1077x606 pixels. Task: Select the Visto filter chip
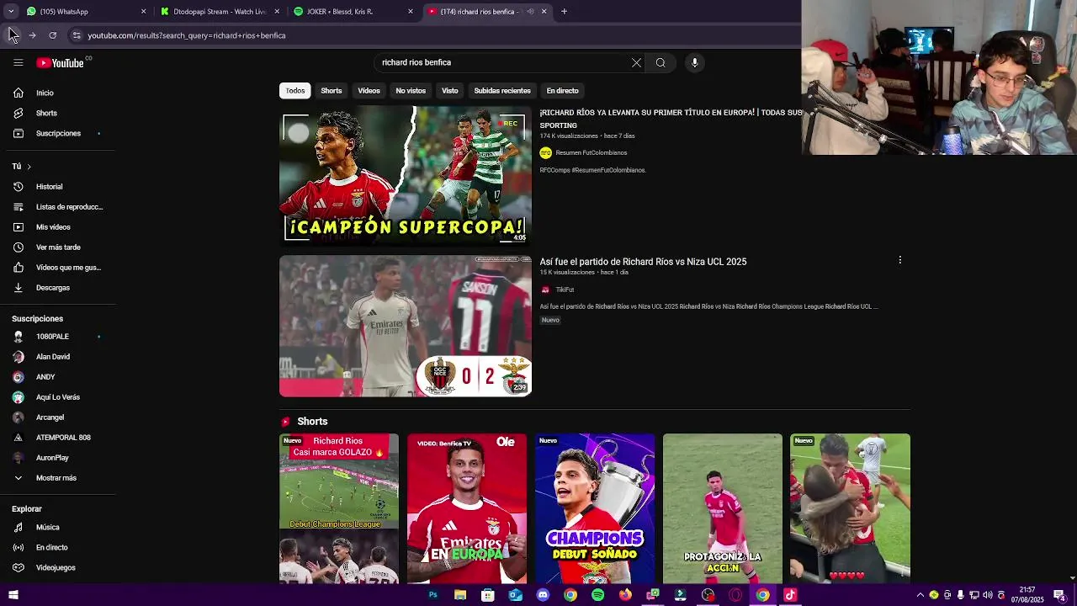coord(450,91)
